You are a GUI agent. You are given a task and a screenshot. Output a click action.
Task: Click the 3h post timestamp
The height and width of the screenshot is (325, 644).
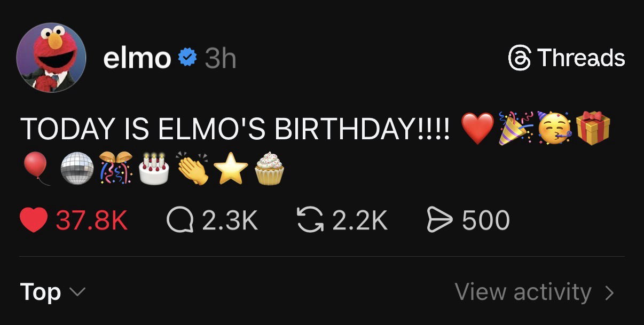pyautogui.click(x=220, y=58)
